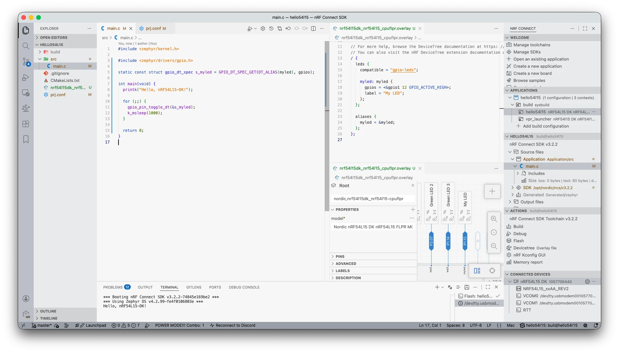Click Flash in the Actions list
The image size is (619, 353).
pyautogui.click(x=518, y=241)
